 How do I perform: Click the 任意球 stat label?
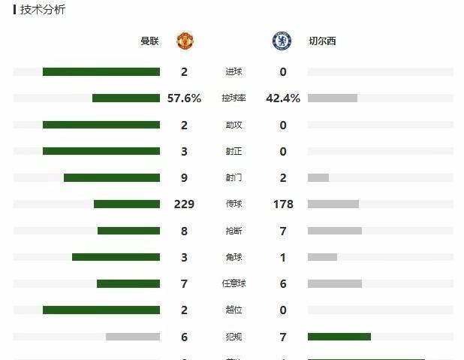point(234,283)
